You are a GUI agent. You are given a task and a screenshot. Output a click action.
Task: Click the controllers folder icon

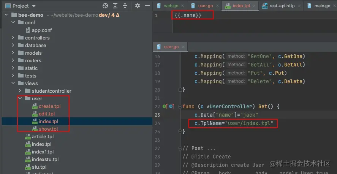[x=21, y=38]
